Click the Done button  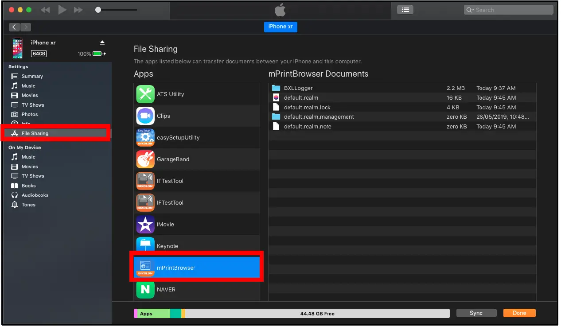(x=519, y=313)
